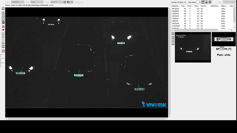The height and width of the screenshot is (133, 237).
Task: Click the copy profile icon
Action: 68,2
